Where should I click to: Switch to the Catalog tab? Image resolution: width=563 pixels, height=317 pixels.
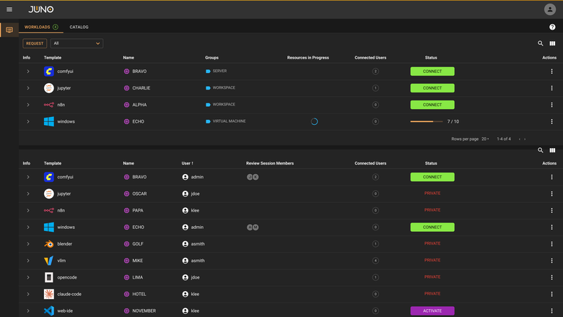pyautogui.click(x=79, y=27)
